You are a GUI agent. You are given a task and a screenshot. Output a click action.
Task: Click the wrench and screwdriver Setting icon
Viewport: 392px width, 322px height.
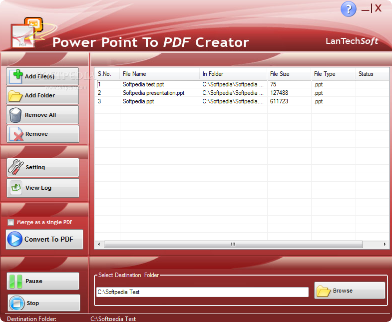[15, 167]
